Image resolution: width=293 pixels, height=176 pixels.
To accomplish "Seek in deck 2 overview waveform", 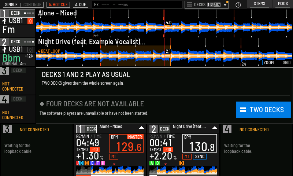I will pos(183,170).
